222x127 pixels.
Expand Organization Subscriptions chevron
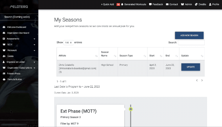coord(34,68)
